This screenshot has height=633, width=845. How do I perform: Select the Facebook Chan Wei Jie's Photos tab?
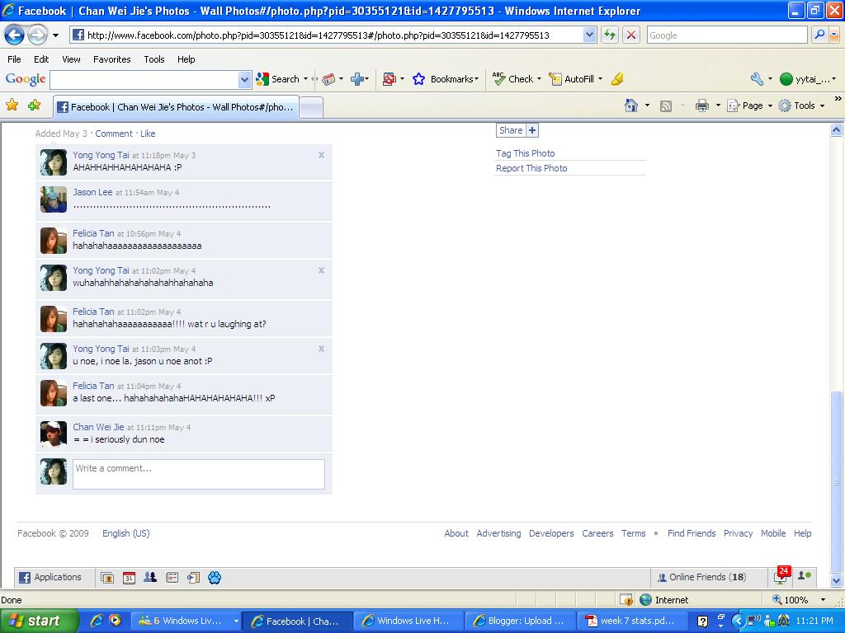tap(176, 106)
